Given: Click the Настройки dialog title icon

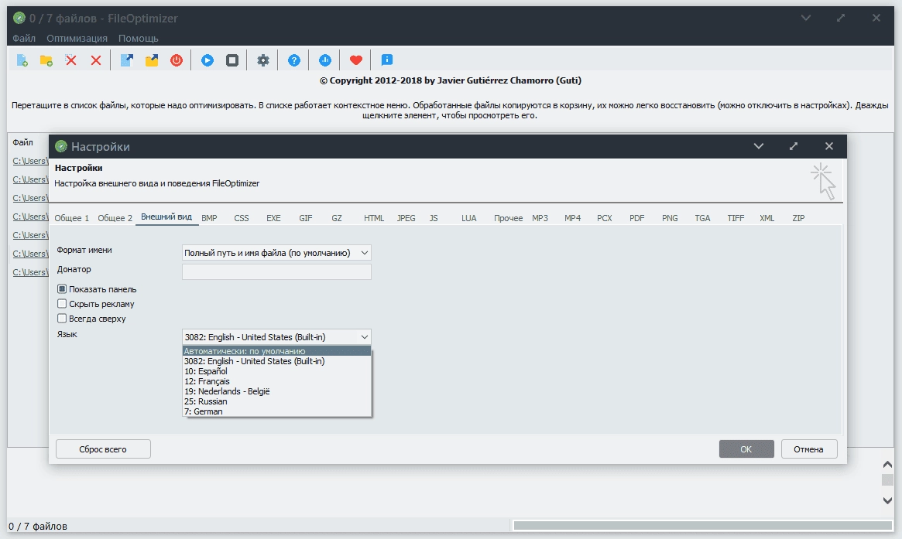Looking at the screenshot, I should (x=61, y=146).
